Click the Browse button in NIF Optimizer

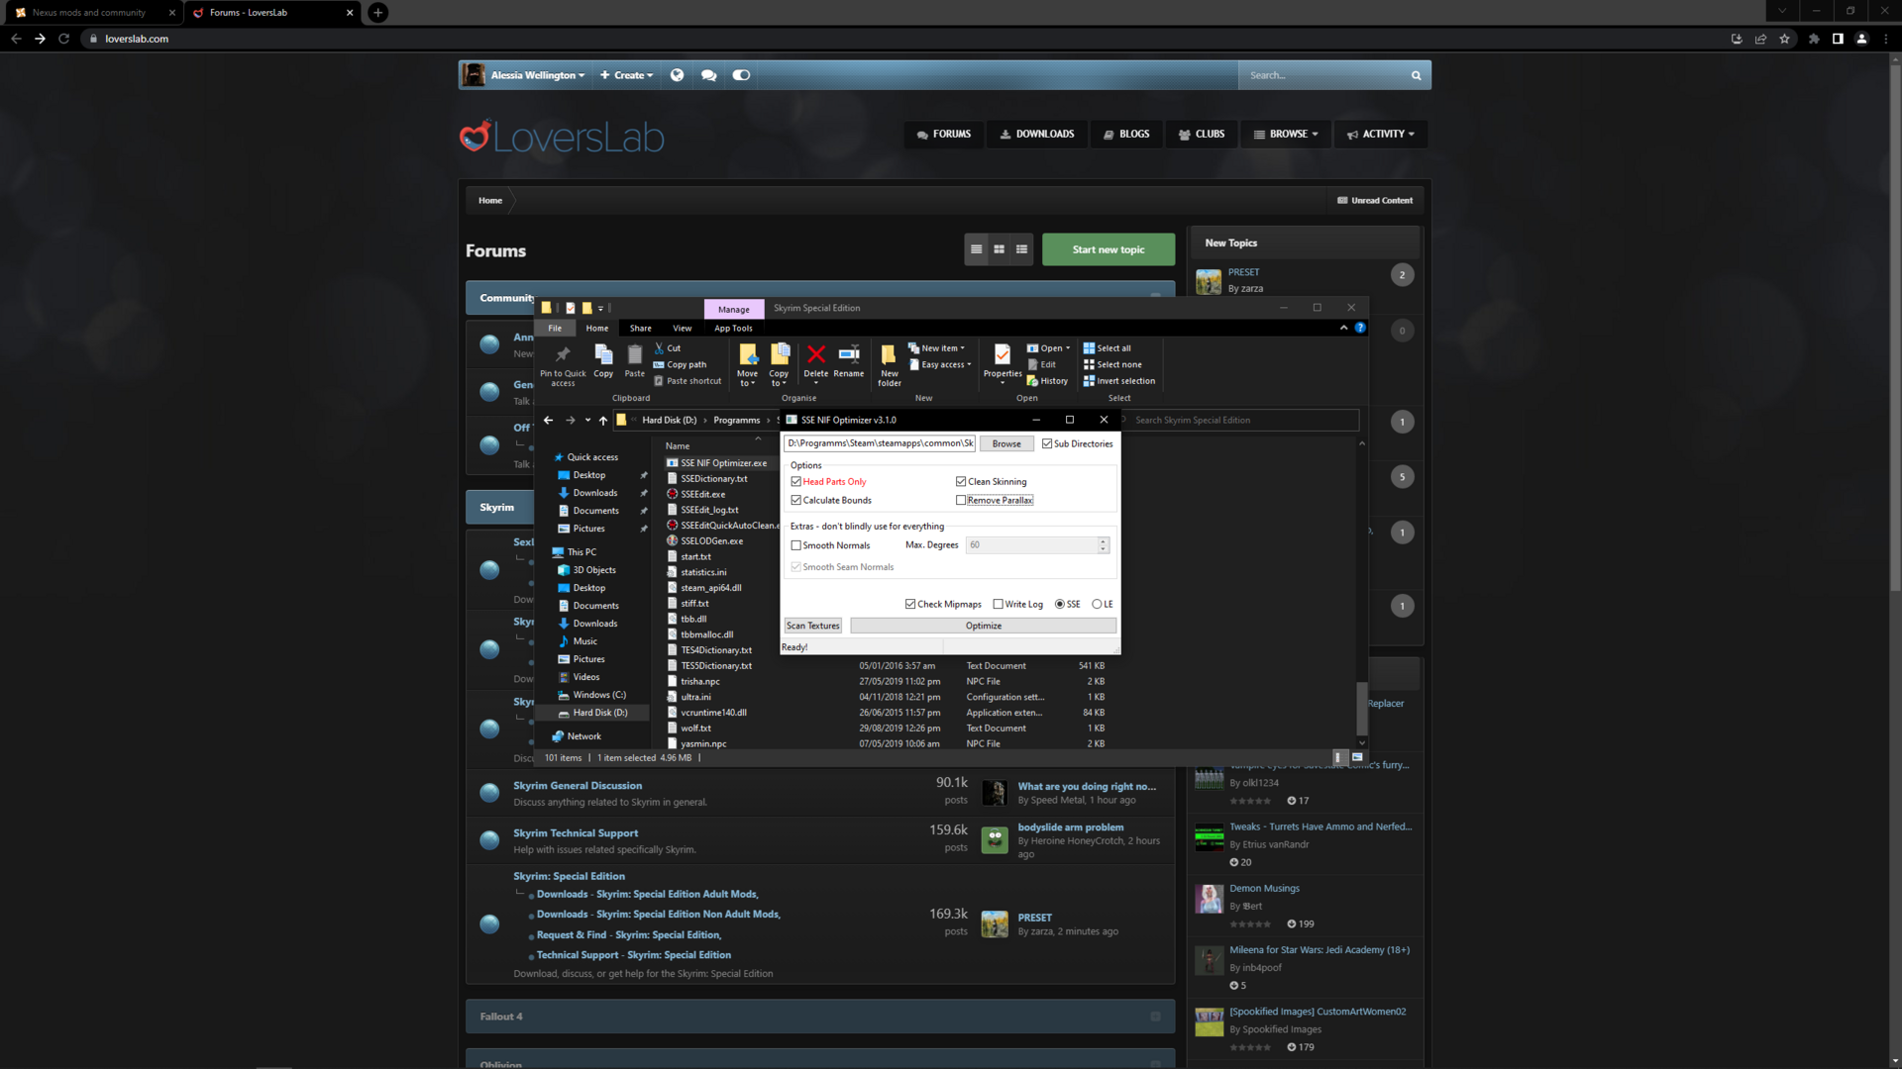point(1006,443)
